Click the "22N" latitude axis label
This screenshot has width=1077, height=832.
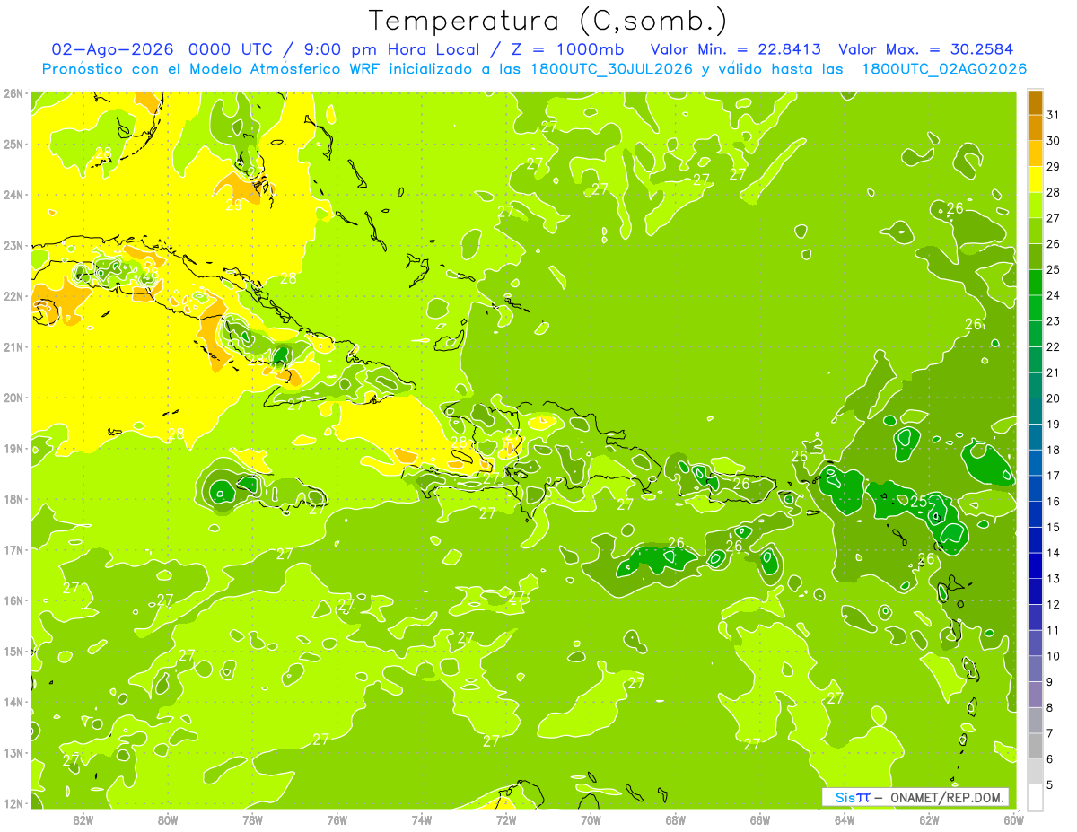13,296
